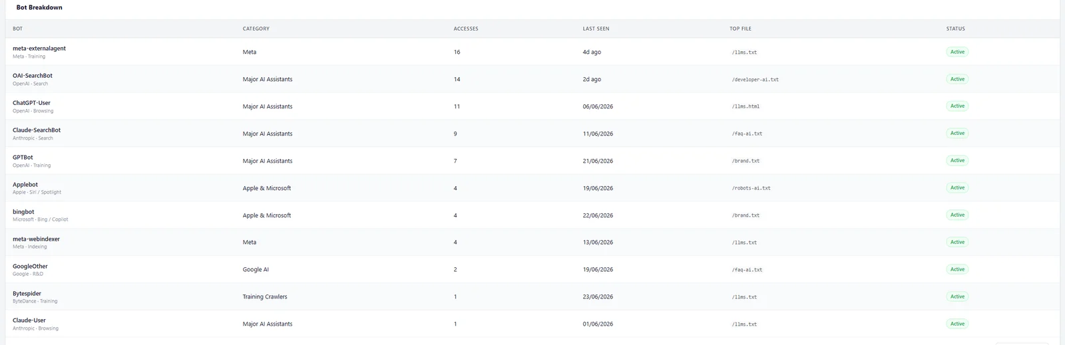This screenshot has width=1065, height=345.
Task: Click the Active badge for meta-externalagent
Action: point(957,52)
